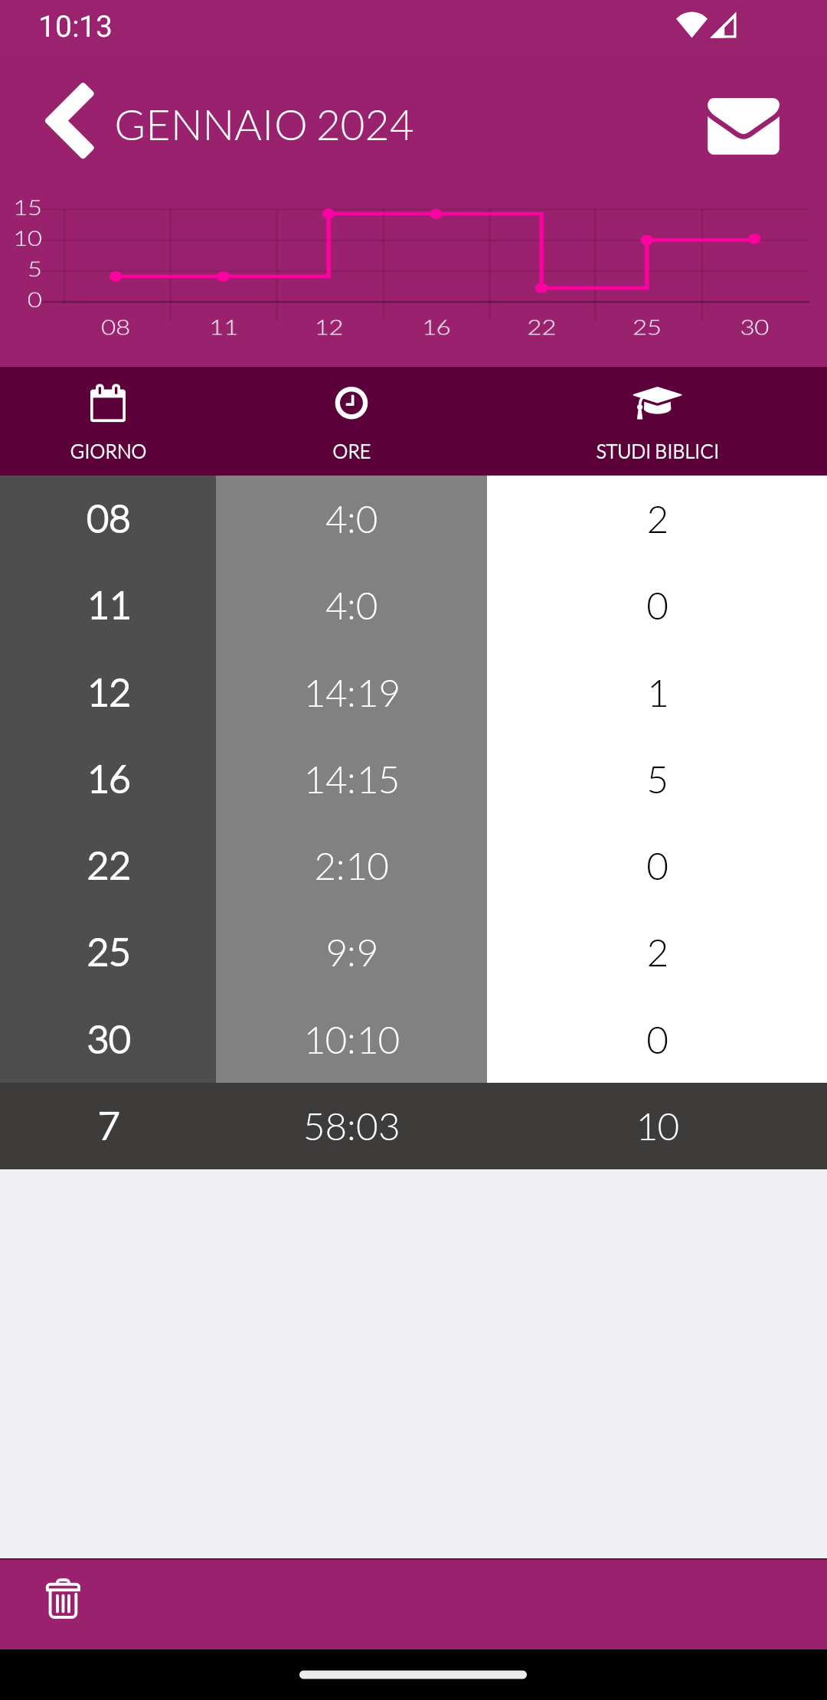827x1700 pixels.
Task: Open the envelope email report icon
Action: 743,126
